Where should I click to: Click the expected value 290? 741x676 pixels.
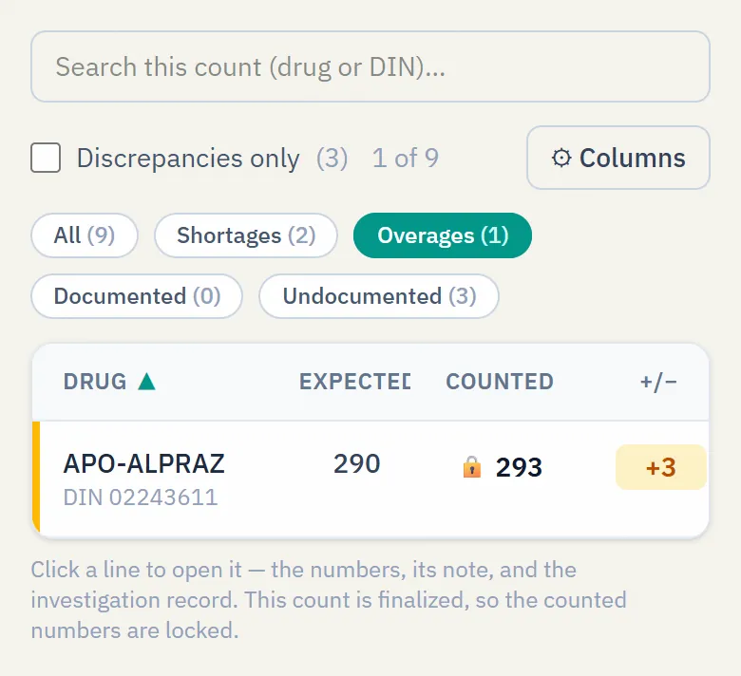click(x=357, y=463)
